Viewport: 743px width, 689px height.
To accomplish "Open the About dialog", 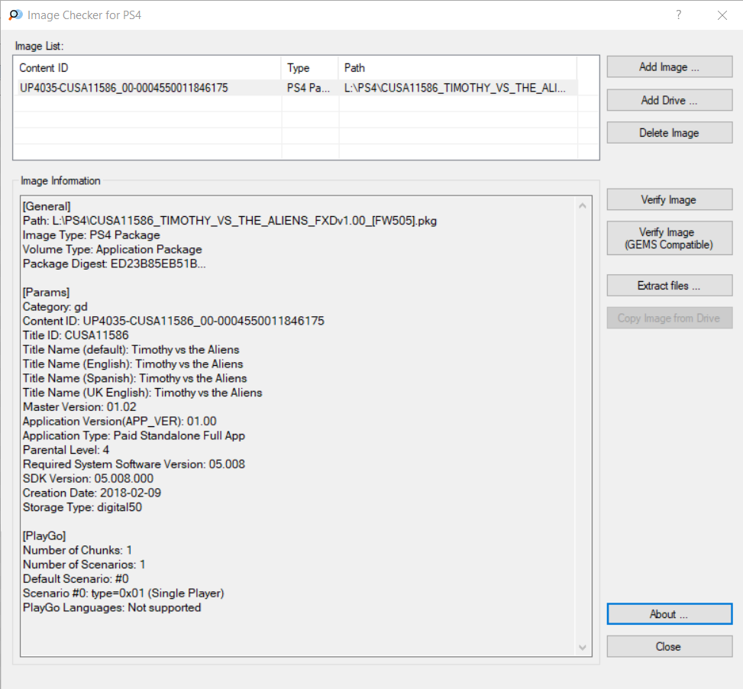I will (669, 614).
